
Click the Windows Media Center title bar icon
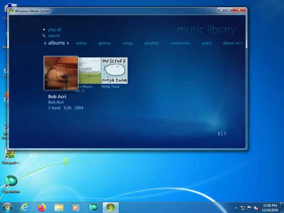11,11
